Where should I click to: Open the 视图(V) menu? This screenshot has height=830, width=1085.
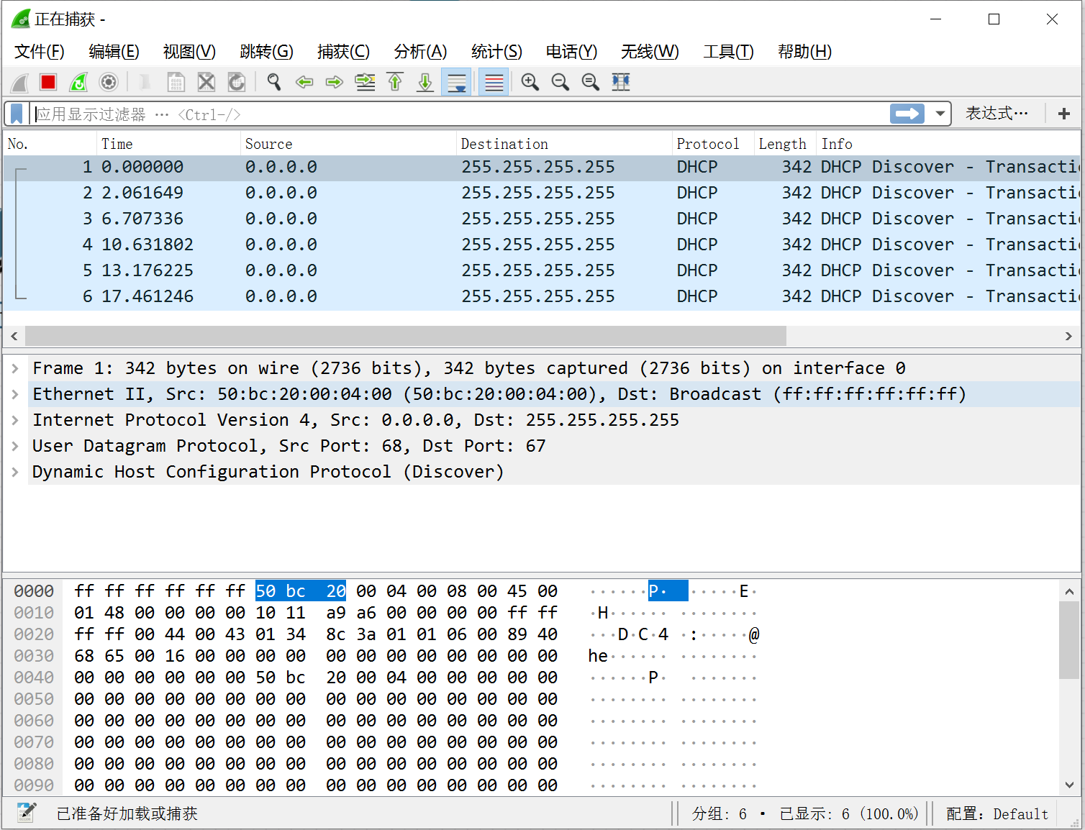[189, 52]
